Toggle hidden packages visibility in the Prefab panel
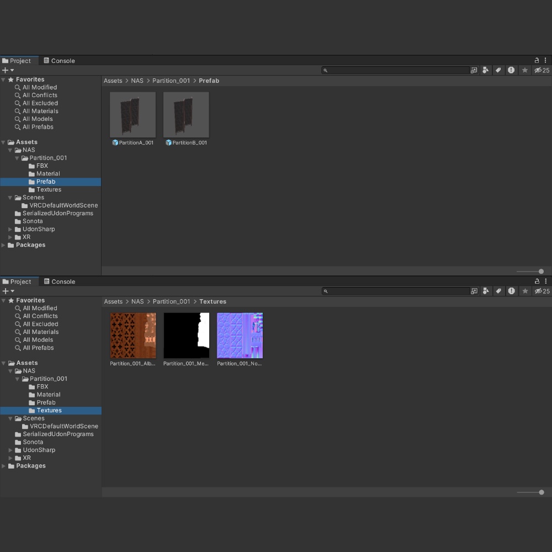The width and height of the screenshot is (552, 552). pyautogui.click(x=542, y=71)
